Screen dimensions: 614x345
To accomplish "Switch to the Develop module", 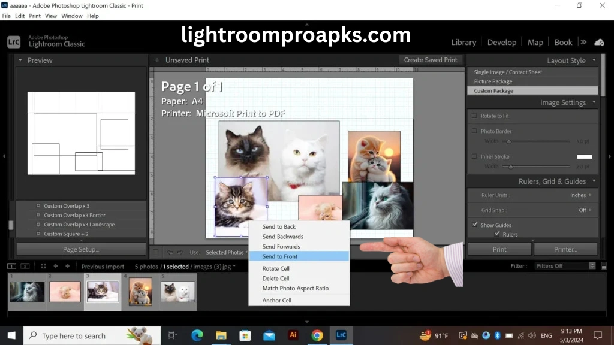I will (502, 42).
